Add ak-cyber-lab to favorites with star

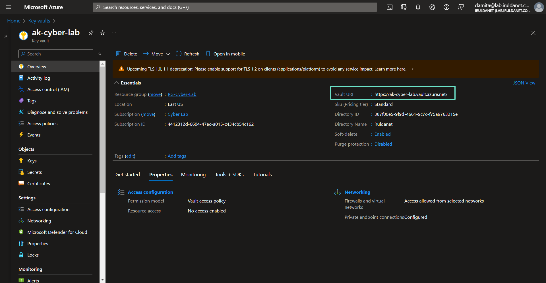click(x=102, y=33)
